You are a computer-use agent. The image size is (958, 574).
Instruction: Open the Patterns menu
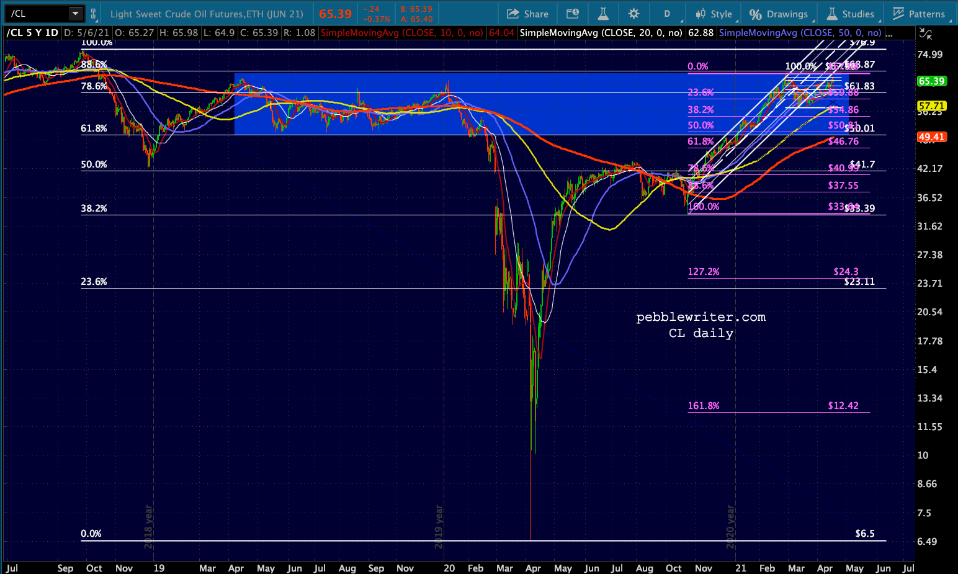tap(918, 14)
